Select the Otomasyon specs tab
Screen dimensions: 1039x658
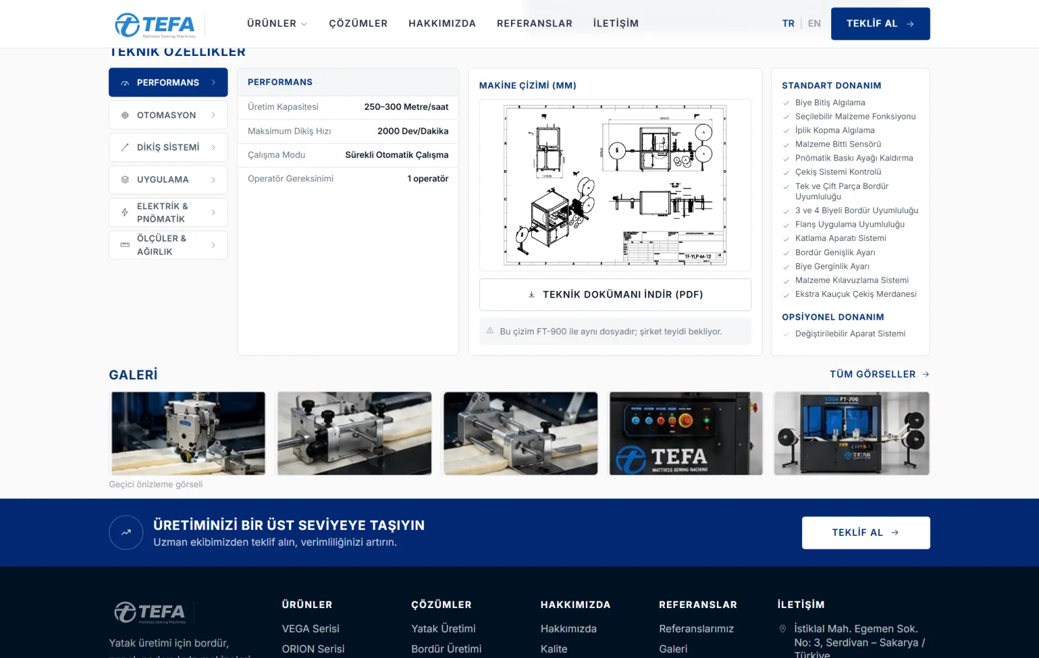click(x=168, y=115)
